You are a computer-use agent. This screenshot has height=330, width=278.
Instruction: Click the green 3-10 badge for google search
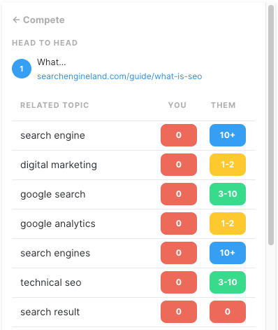click(x=228, y=194)
